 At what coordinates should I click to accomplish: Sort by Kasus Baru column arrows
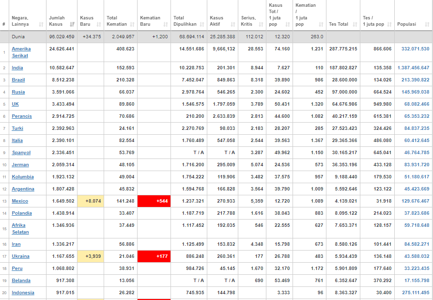pyautogui.click(x=99, y=24)
